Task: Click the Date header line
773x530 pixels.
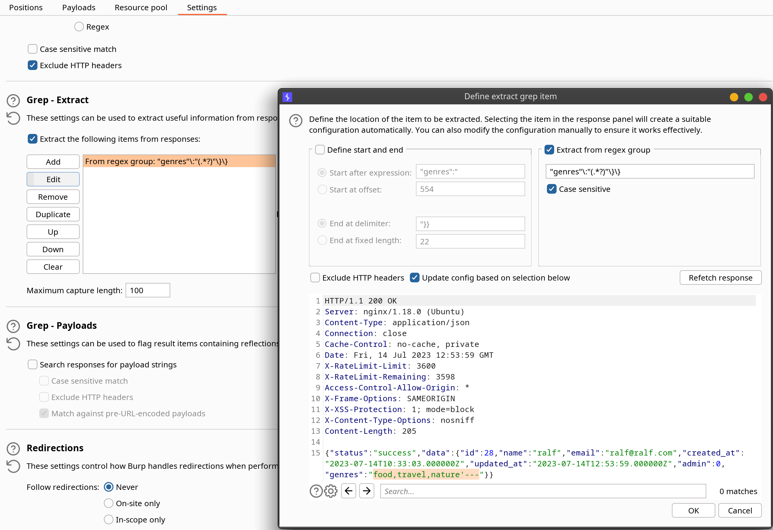Action: coord(409,355)
